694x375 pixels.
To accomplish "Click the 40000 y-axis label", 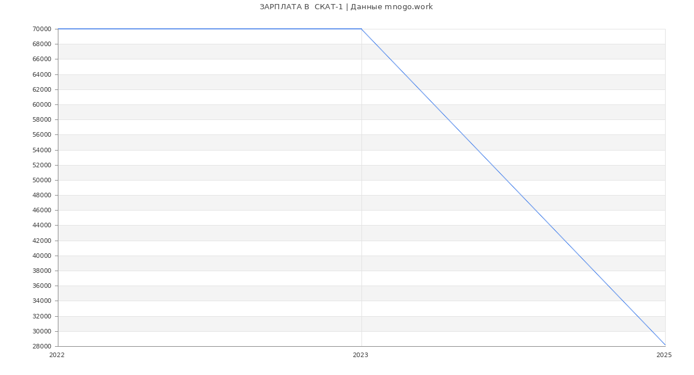I will [42, 256].
